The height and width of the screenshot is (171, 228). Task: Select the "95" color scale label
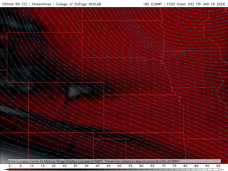coord(218,166)
